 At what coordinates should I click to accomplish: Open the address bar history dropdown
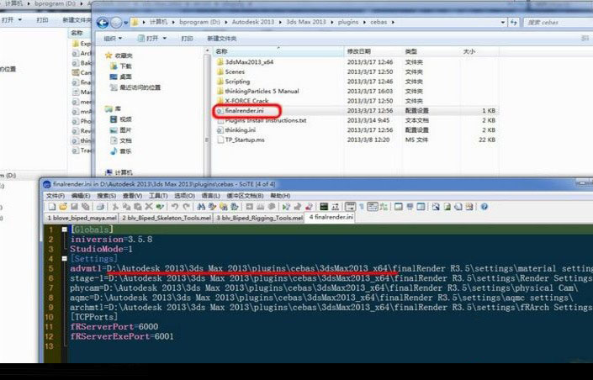(x=503, y=23)
